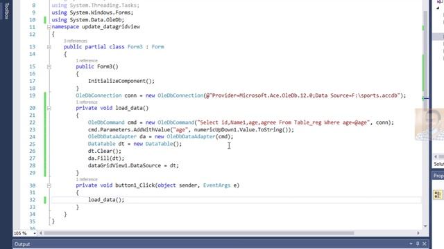Click 'DataTable dt = new DataTable();' line
Viewport: 444px width, 249px height.
click(x=135, y=144)
